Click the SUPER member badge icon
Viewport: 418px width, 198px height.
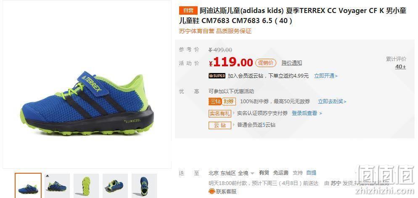pos(217,76)
